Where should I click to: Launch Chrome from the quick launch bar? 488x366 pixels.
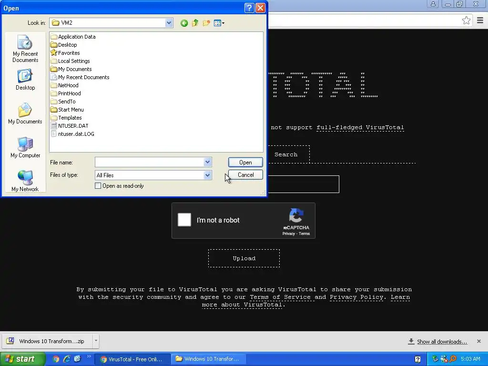click(x=56, y=359)
